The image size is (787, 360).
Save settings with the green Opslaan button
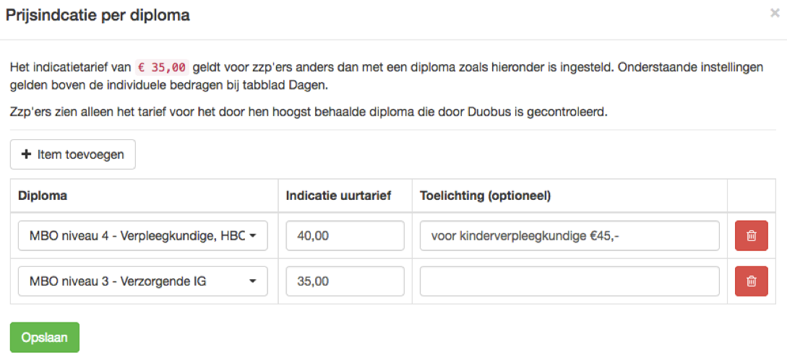45,338
